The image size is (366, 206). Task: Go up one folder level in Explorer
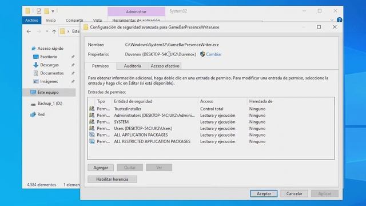coord(54,31)
